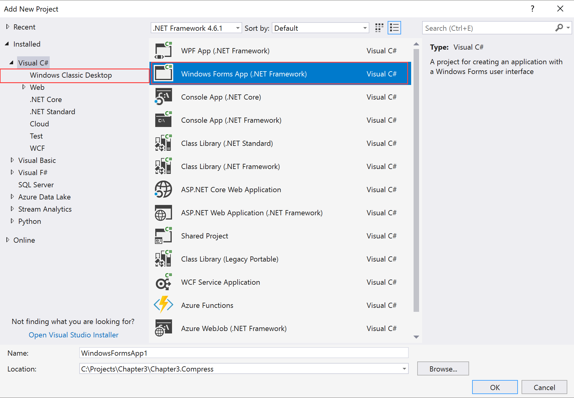Select Console App (.NET Core) template name
Screen dimensions: 574x398
(x=221, y=97)
